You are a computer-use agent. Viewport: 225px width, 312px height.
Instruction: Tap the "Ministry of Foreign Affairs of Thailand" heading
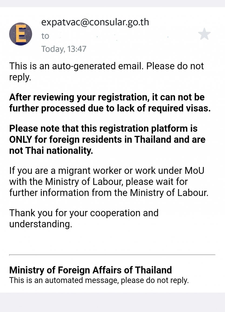90,270
